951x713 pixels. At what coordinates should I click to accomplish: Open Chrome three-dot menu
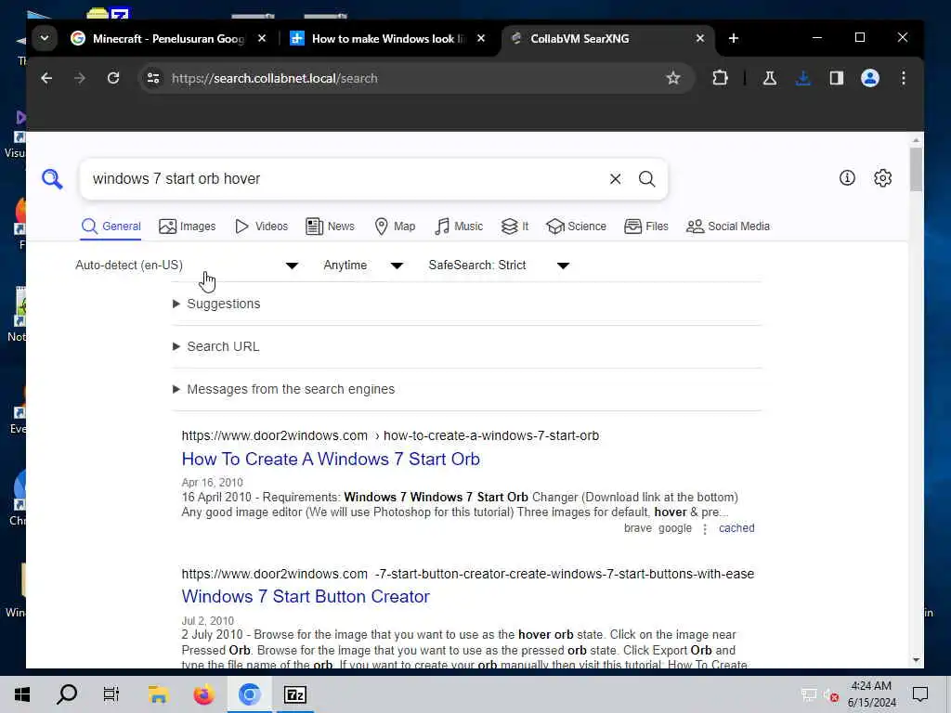click(904, 78)
